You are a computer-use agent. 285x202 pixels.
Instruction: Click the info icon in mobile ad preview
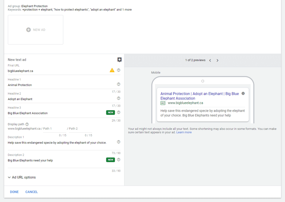coord(243,94)
